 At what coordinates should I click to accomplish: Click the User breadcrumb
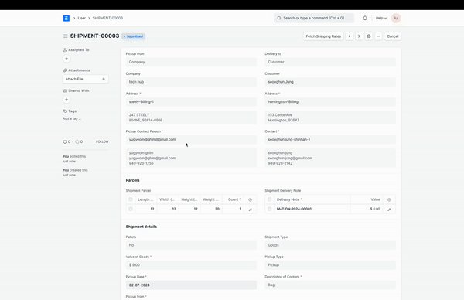[x=82, y=18]
